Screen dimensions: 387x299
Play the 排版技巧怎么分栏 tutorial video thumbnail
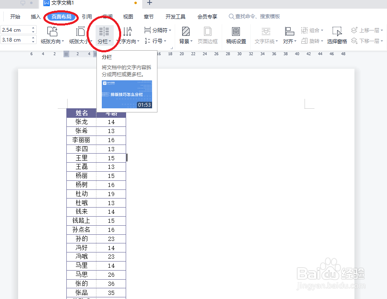[127, 94]
